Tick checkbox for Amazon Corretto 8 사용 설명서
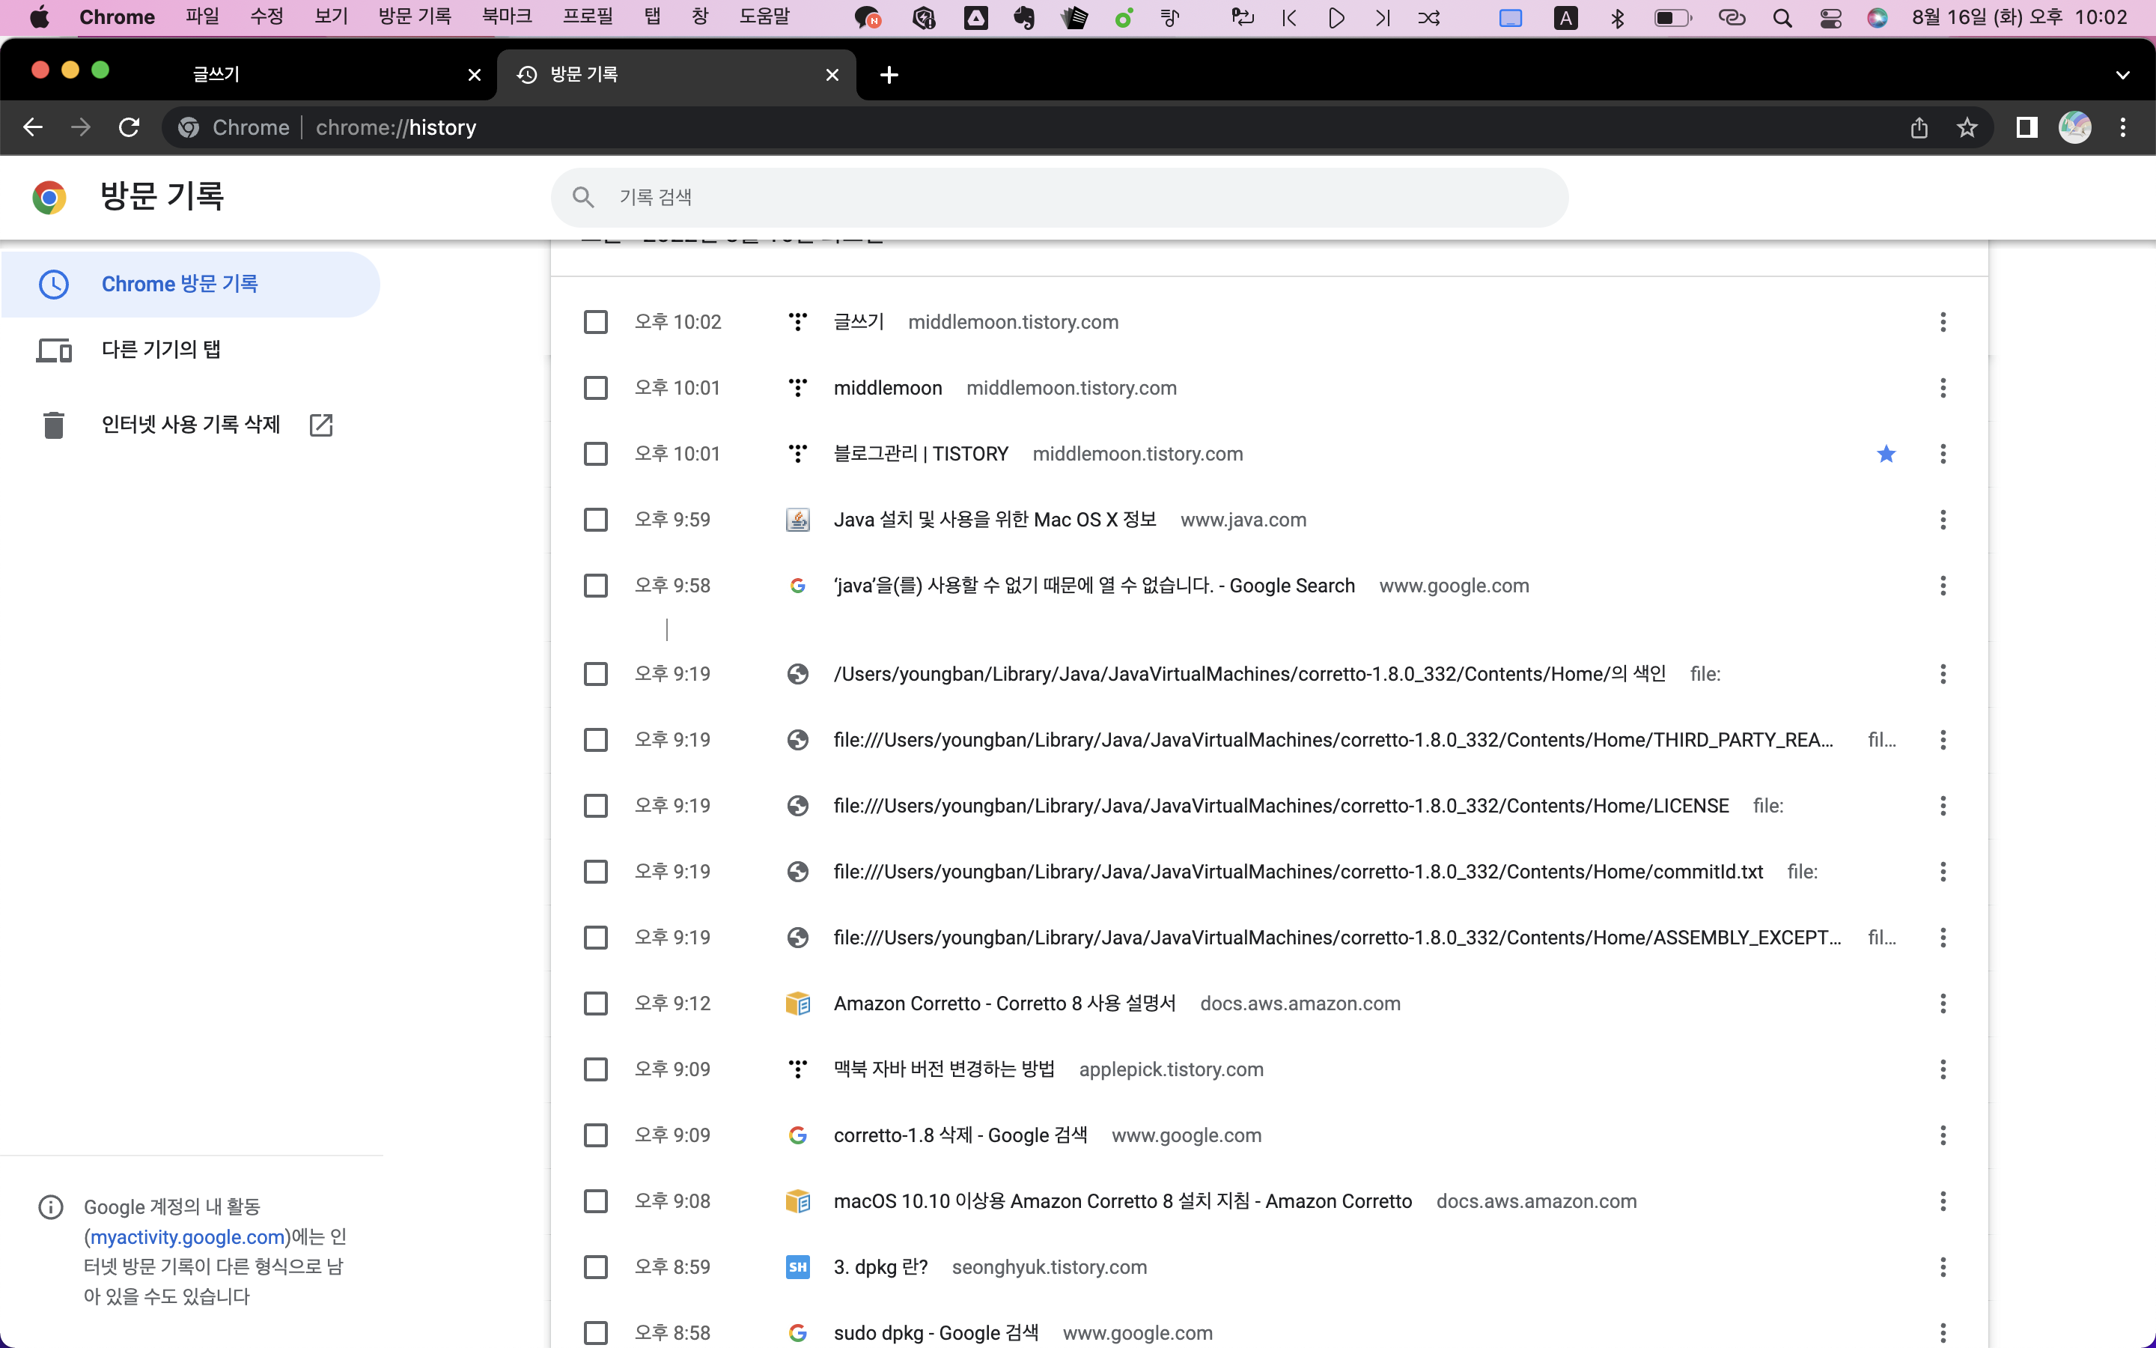Image resolution: width=2156 pixels, height=1348 pixels. tap(595, 1004)
